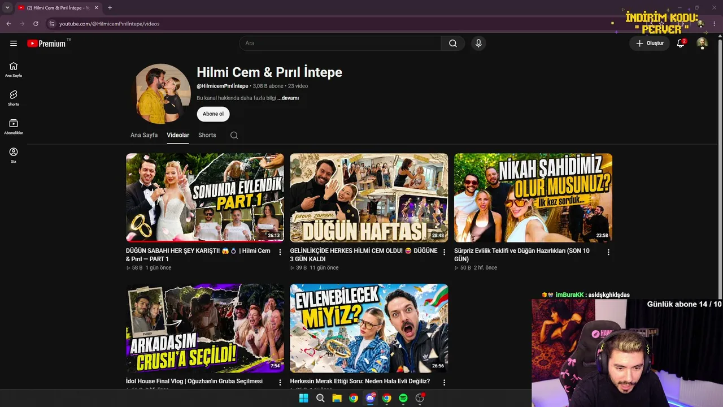Open File Explorer from the taskbar
Image resolution: width=723 pixels, height=407 pixels.
tap(337, 398)
